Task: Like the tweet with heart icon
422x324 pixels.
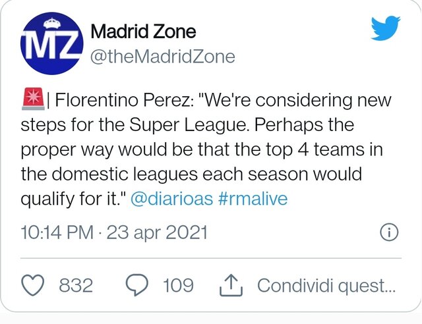Action: [32, 285]
